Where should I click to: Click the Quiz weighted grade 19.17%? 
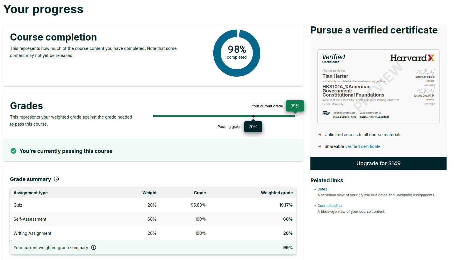tap(286, 205)
